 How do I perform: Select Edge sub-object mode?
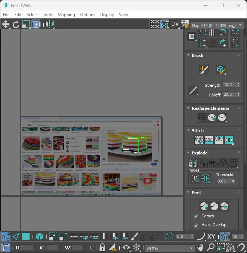pos(16,236)
